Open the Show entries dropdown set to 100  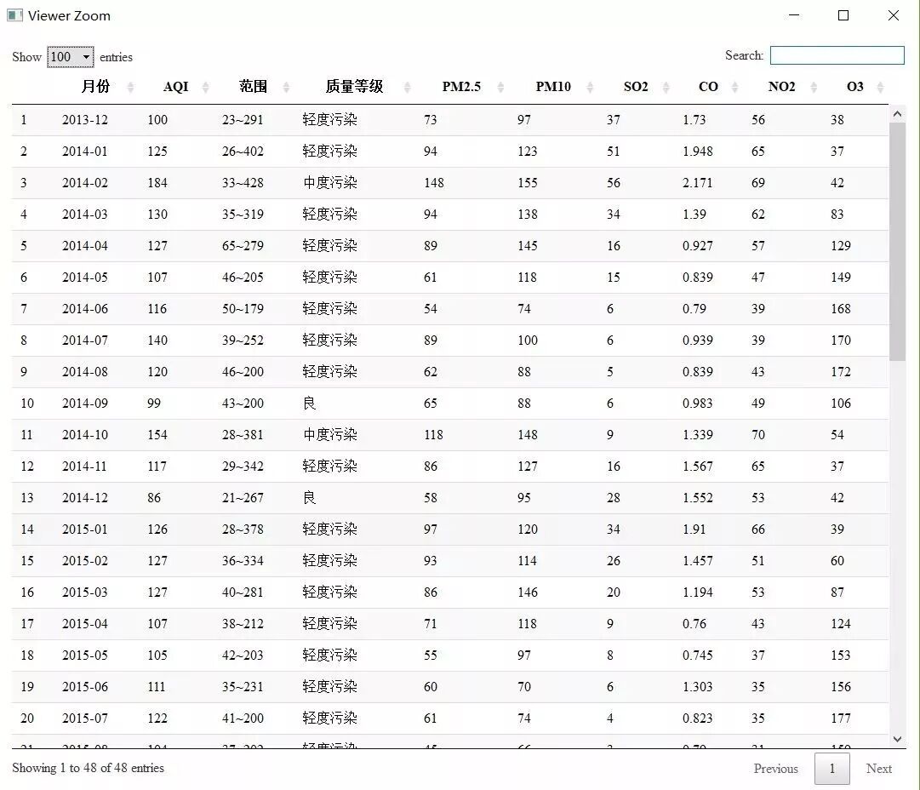70,57
